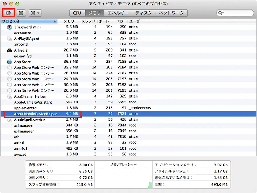Click the 1Password mini app icon
The width and height of the screenshot is (257, 193).
point(9,27)
